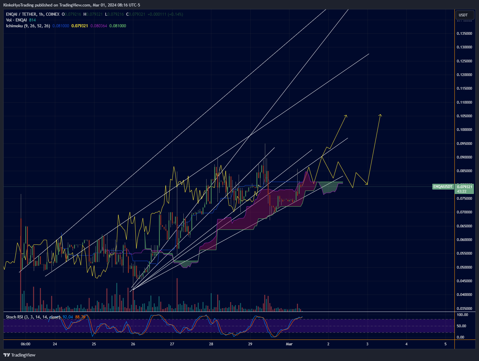This screenshot has width=479, height=361.
Task: Click the 29 date label on time axis
Action: pyautogui.click(x=250, y=344)
